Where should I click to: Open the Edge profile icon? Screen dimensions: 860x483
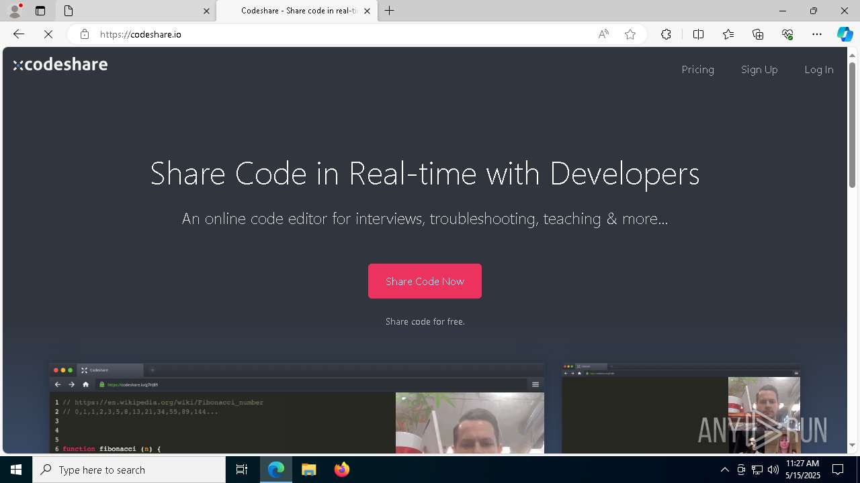coord(15,11)
